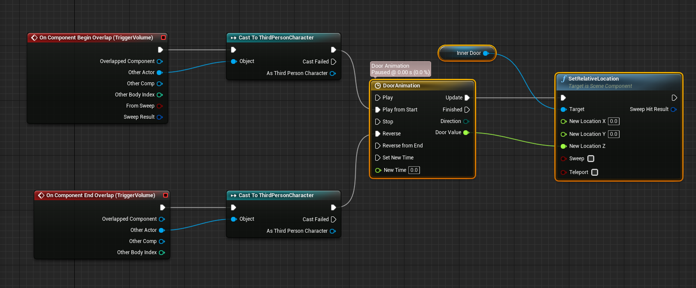
Task: Click the Door Animation paused status bubble
Action: tap(401, 69)
